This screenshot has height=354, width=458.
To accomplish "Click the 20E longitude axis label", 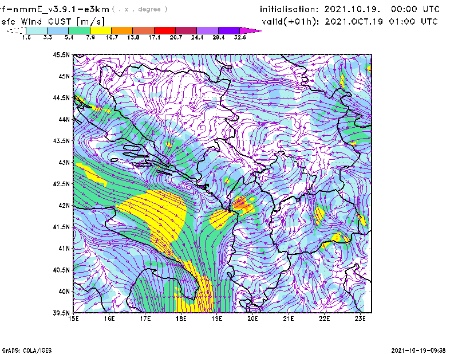I will 252,318.
